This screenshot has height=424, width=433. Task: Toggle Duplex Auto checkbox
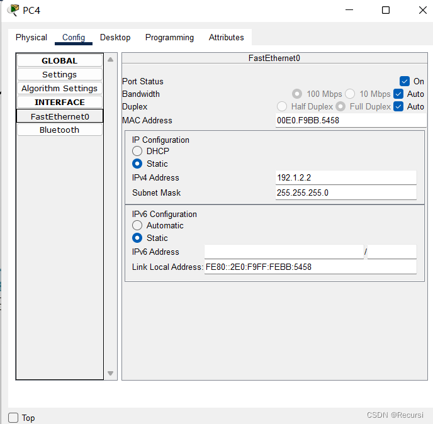(398, 106)
